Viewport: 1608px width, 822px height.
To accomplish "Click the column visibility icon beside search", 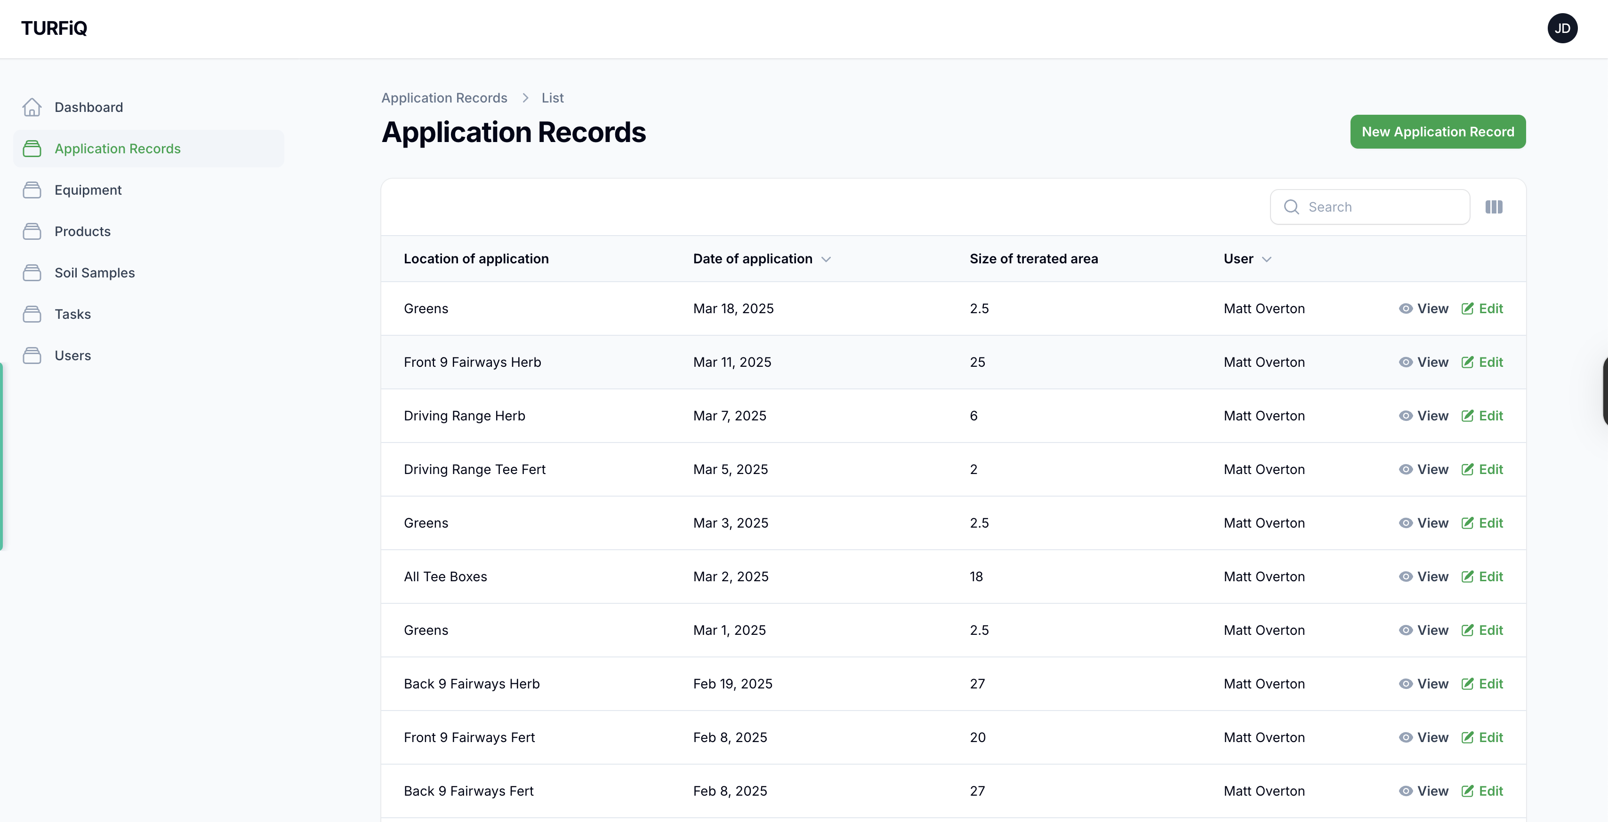I will 1493,206.
